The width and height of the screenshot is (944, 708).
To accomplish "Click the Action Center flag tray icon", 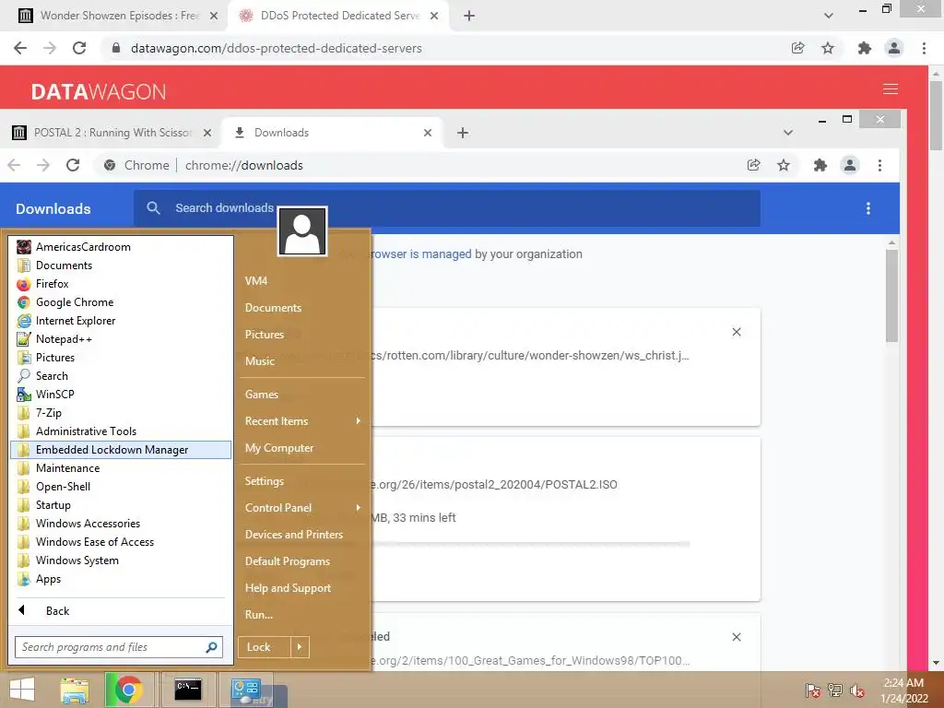I will pos(812,690).
